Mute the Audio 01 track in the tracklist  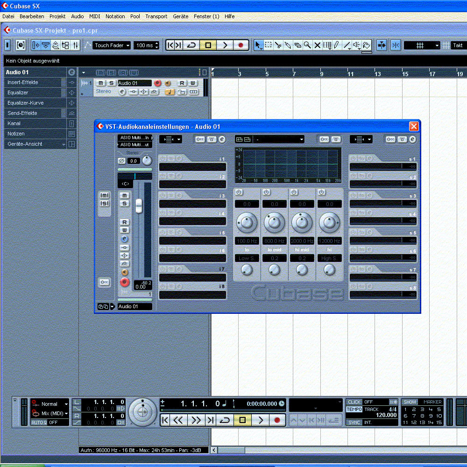point(101,83)
